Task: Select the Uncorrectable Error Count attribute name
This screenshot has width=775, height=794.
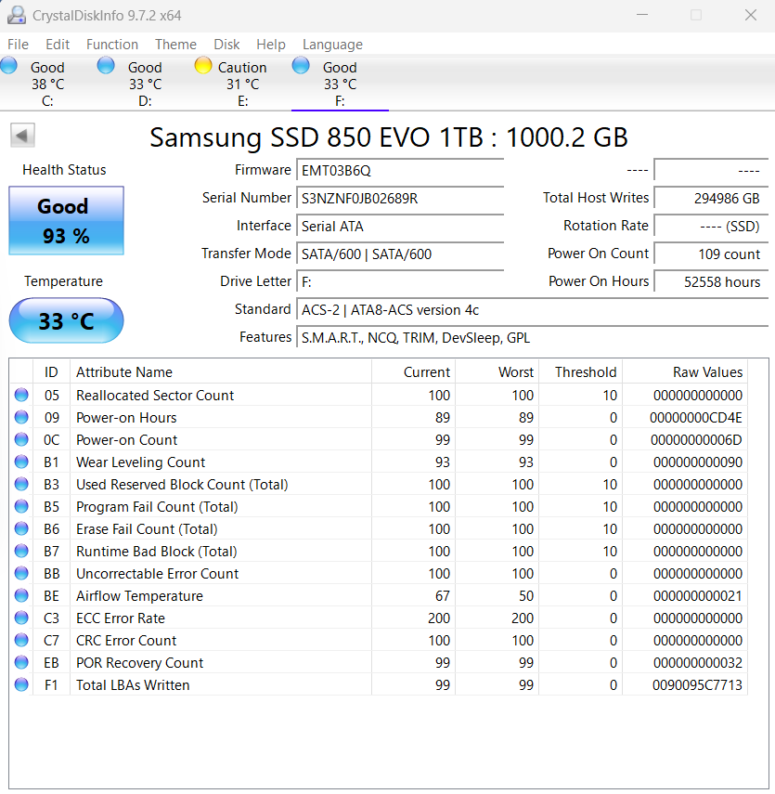Action: 158,573
